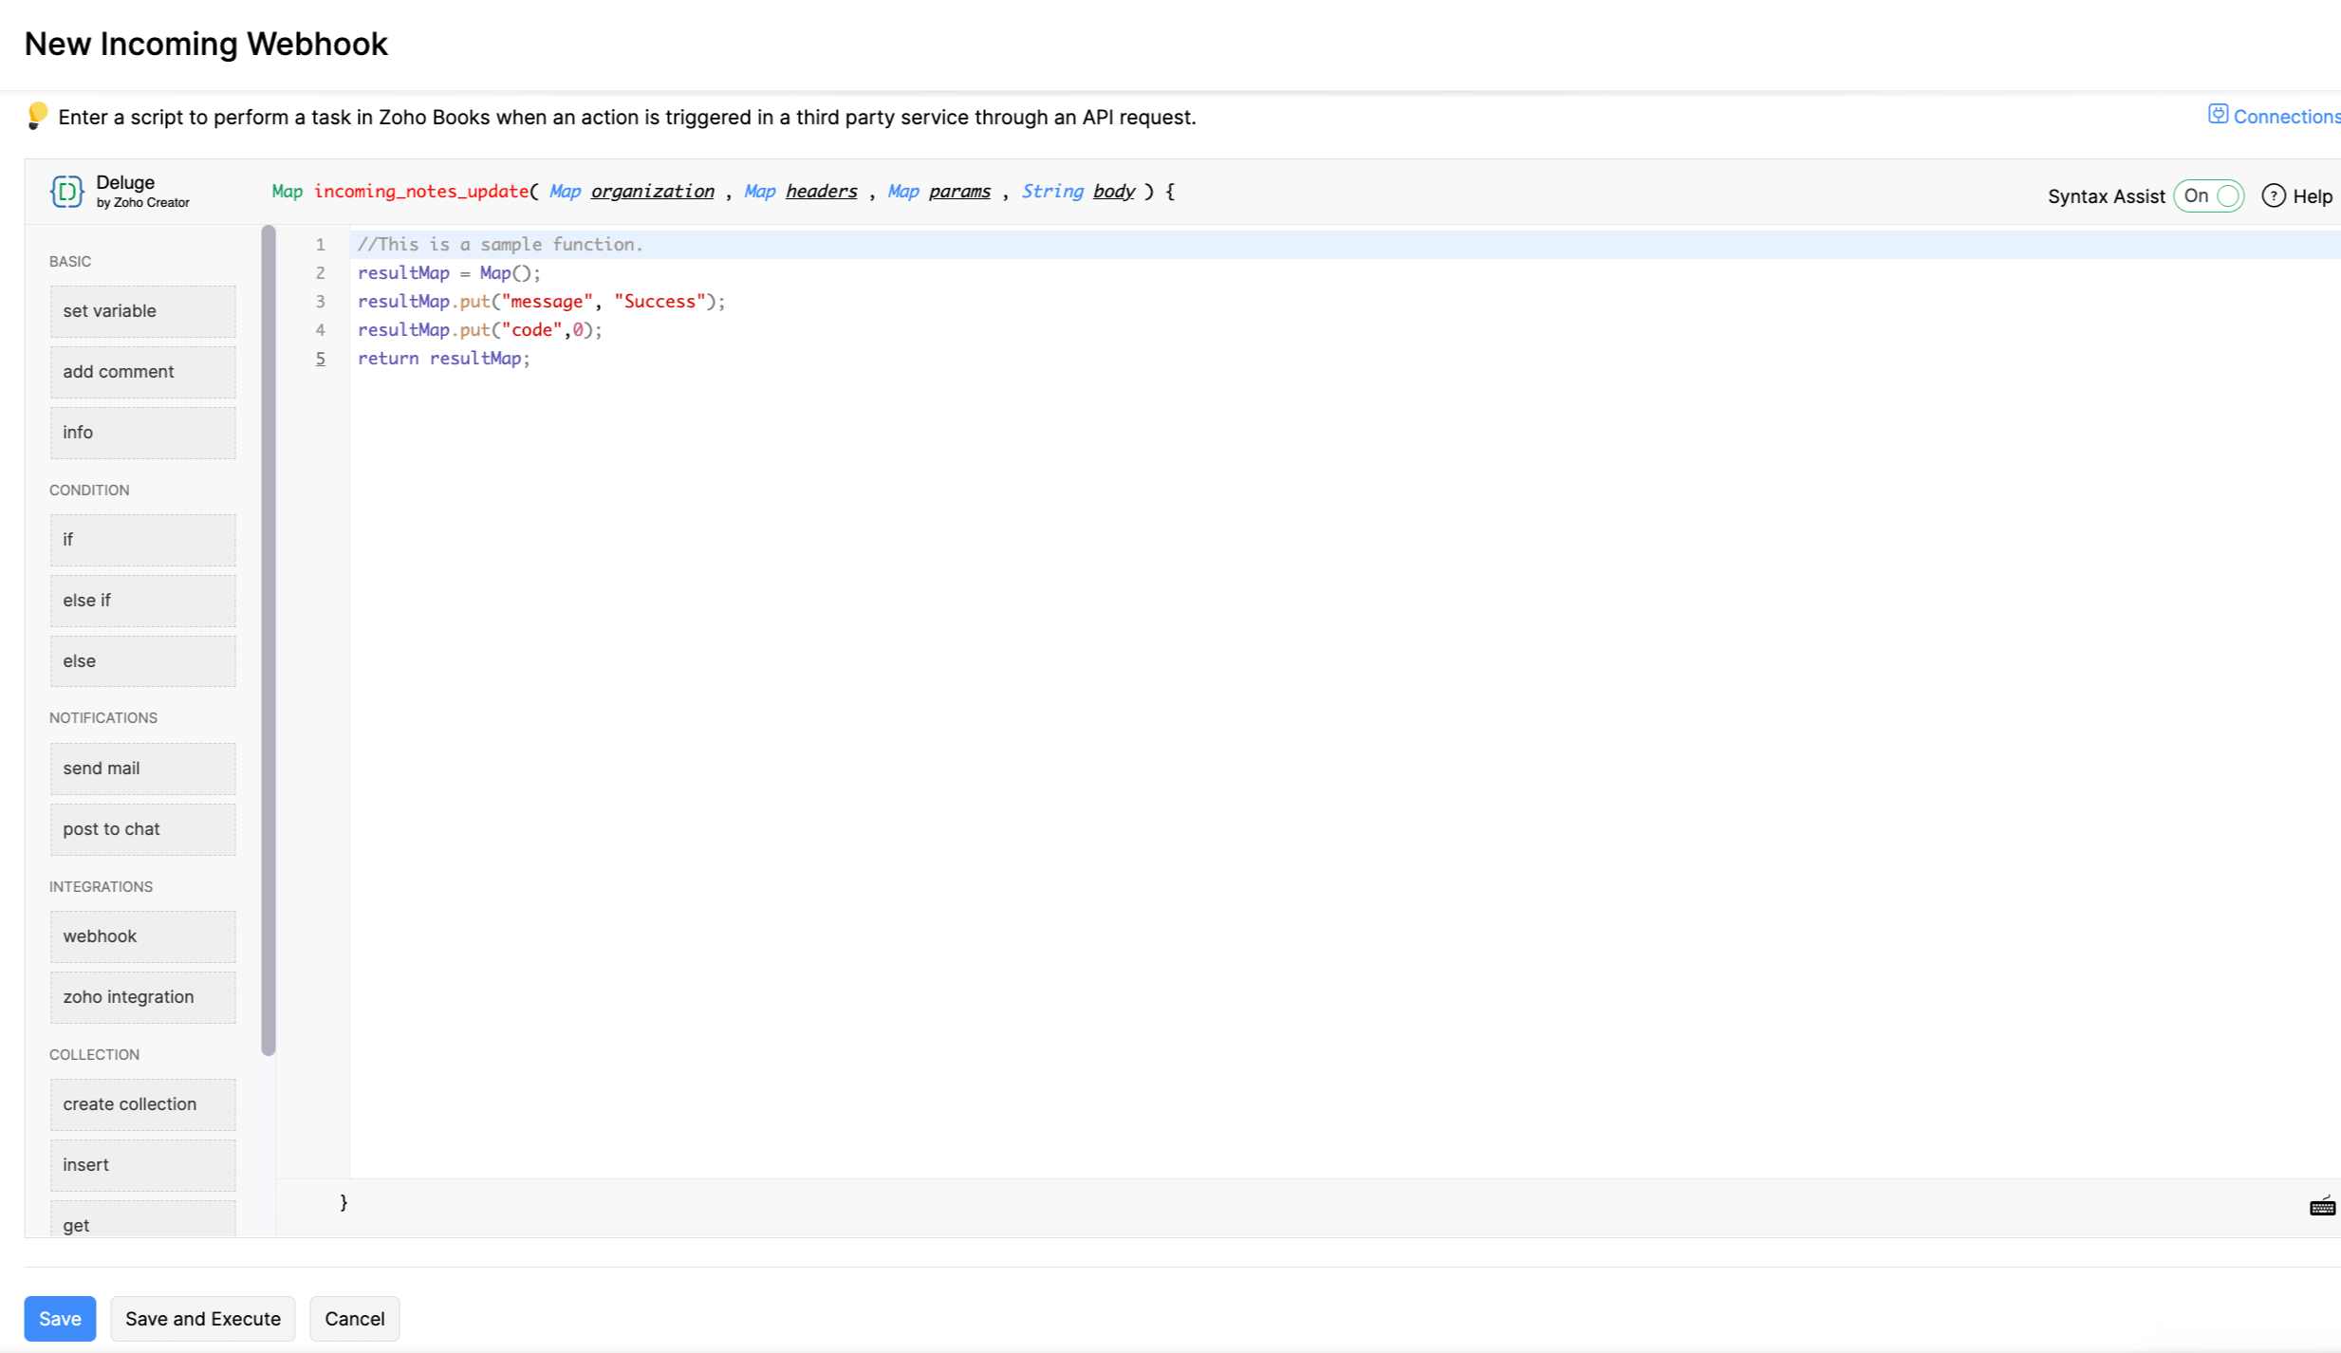2341x1353 pixels.
Task: Click the Cancel button
Action: pos(354,1318)
